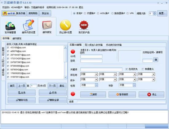Select the 本地IP radio button
Screen dimensions: 169x129
74,13
